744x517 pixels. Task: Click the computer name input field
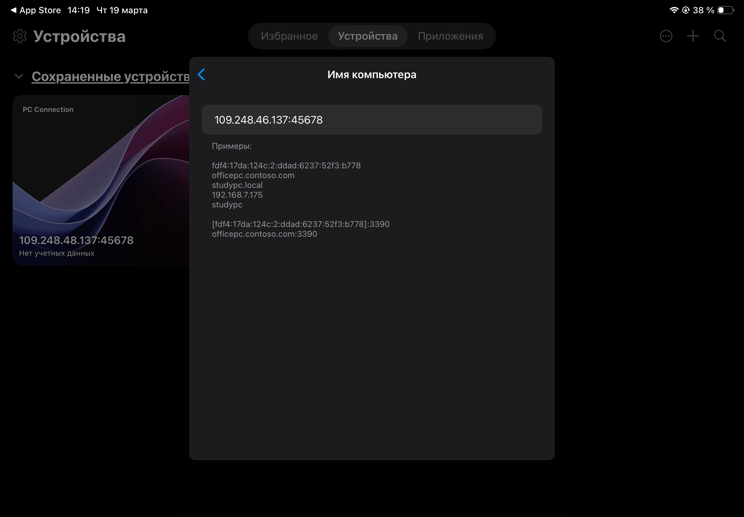click(371, 119)
